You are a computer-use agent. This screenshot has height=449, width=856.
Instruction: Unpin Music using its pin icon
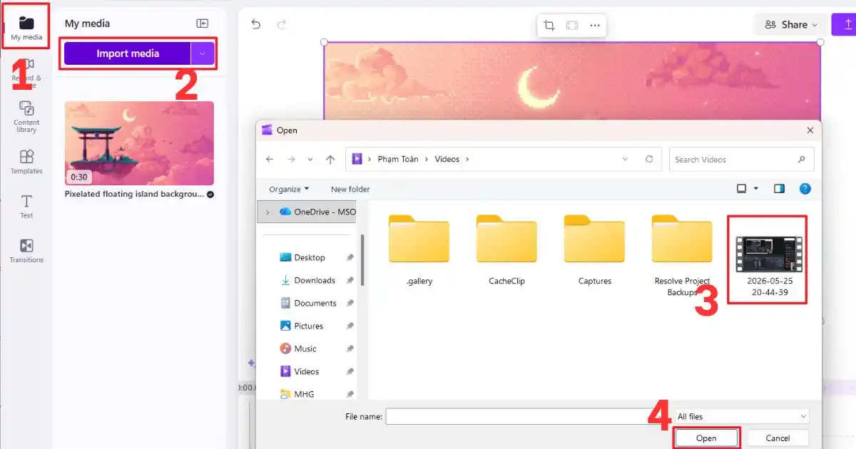click(x=350, y=349)
